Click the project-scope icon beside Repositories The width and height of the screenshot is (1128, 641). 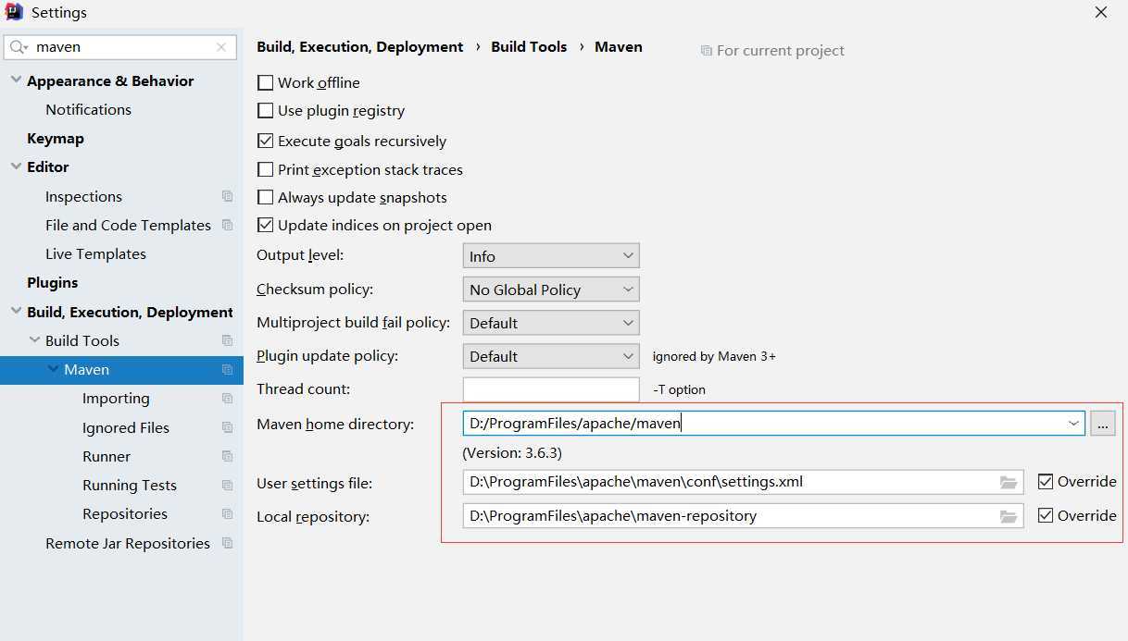227,514
